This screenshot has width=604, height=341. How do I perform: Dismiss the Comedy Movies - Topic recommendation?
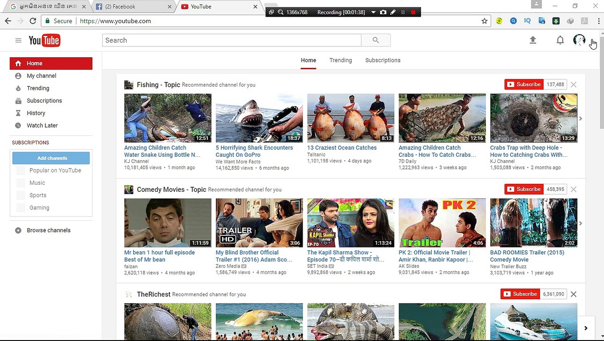pos(573,189)
